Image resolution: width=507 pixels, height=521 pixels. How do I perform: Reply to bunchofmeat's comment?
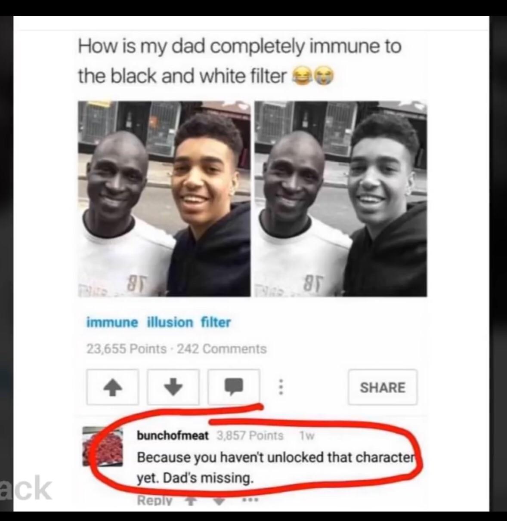155,501
